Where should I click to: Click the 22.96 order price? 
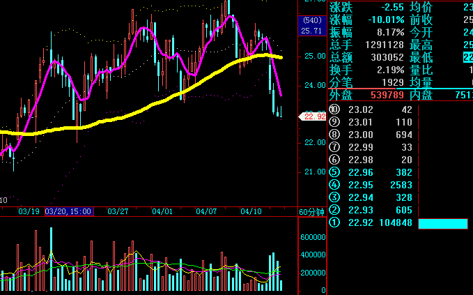tap(361, 172)
